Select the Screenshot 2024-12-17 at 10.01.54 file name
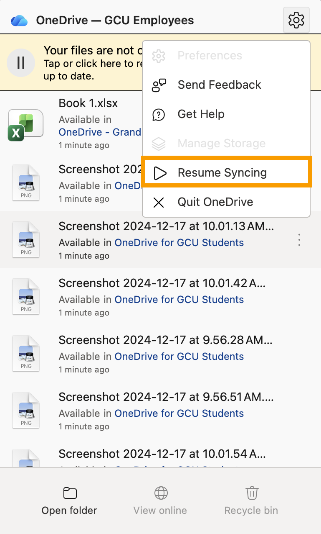Image resolution: width=321 pixels, height=534 pixels. click(162, 454)
